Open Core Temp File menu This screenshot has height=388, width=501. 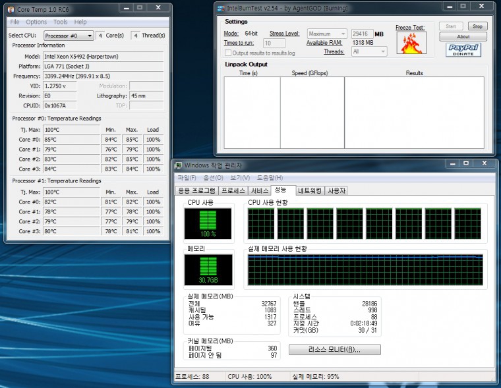pyautogui.click(x=15, y=22)
